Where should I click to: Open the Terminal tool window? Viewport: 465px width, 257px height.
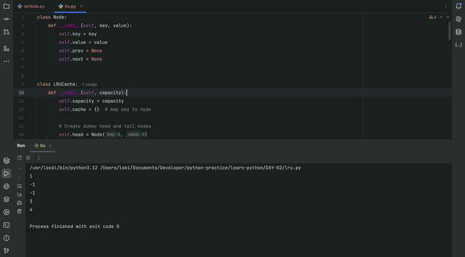click(7, 225)
